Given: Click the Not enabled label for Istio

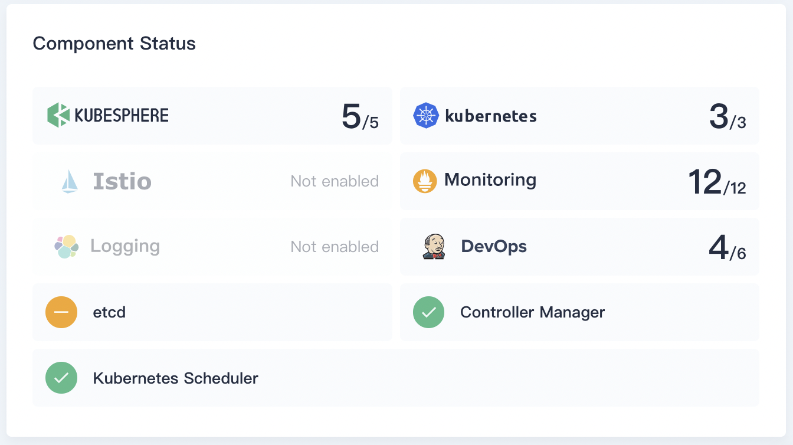Looking at the screenshot, I should [x=335, y=181].
